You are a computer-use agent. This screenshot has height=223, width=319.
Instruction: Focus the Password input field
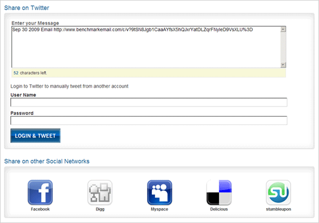coord(149,120)
